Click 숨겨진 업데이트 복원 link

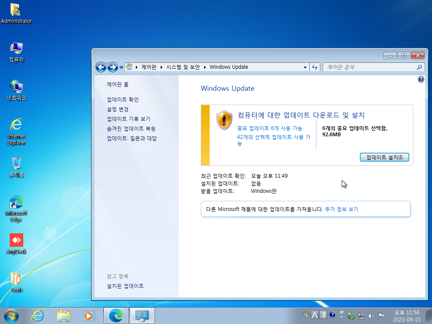pyautogui.click(x=131, y=129)
